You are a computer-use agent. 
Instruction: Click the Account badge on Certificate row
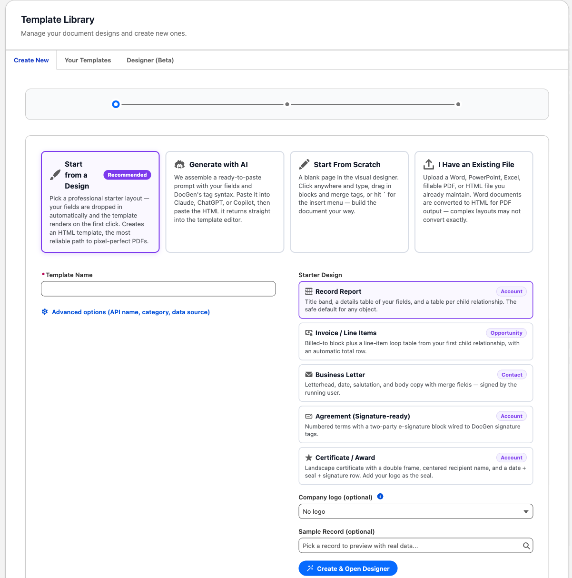512,458
